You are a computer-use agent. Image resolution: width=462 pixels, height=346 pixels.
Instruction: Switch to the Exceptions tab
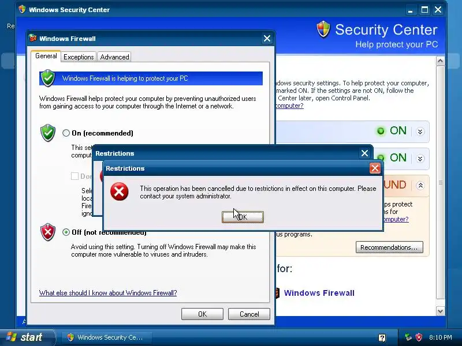[79, 57]
